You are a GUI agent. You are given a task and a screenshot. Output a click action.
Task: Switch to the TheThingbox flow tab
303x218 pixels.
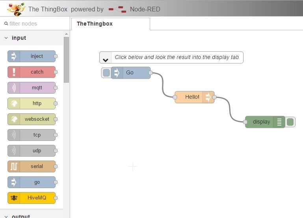(95, 24)
